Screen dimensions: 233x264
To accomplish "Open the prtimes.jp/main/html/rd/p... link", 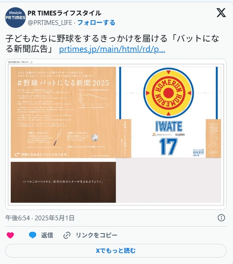I will pyautogui.click(x=112, y=49).
